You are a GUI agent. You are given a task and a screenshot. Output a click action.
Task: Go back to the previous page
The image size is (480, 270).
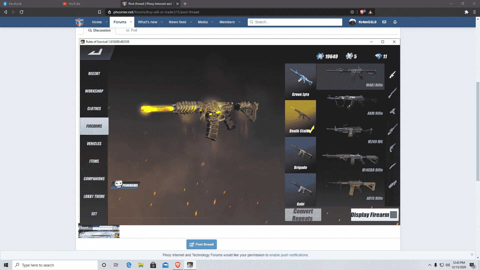tap(5, 12)
